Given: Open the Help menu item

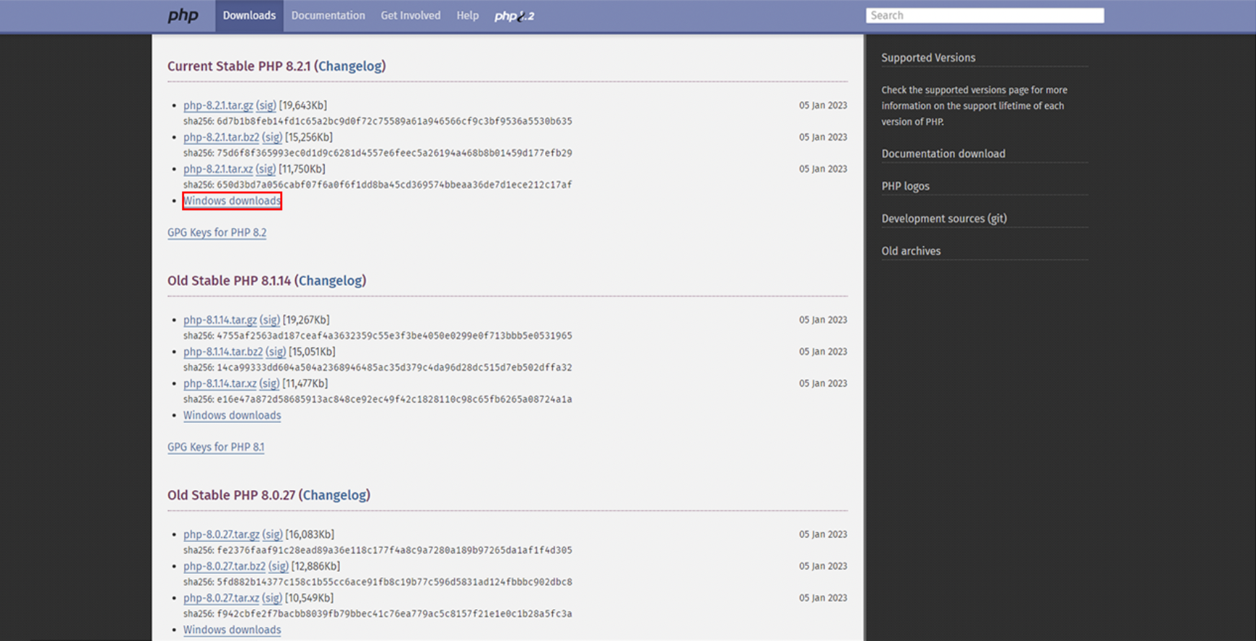Looking at the screenshot, I should click(x=468, y=16).
